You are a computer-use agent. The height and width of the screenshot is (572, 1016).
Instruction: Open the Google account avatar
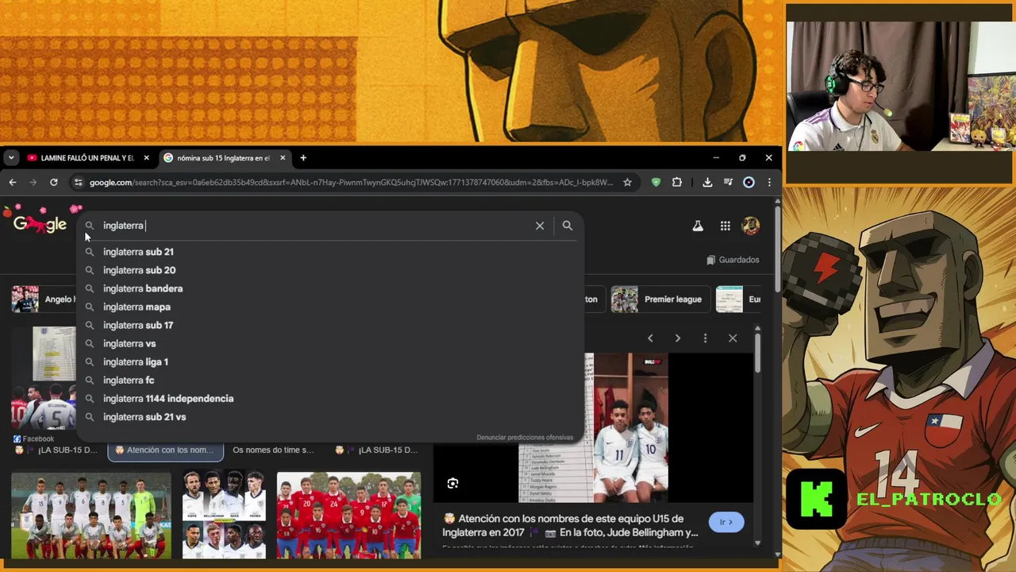coord(751,226)
